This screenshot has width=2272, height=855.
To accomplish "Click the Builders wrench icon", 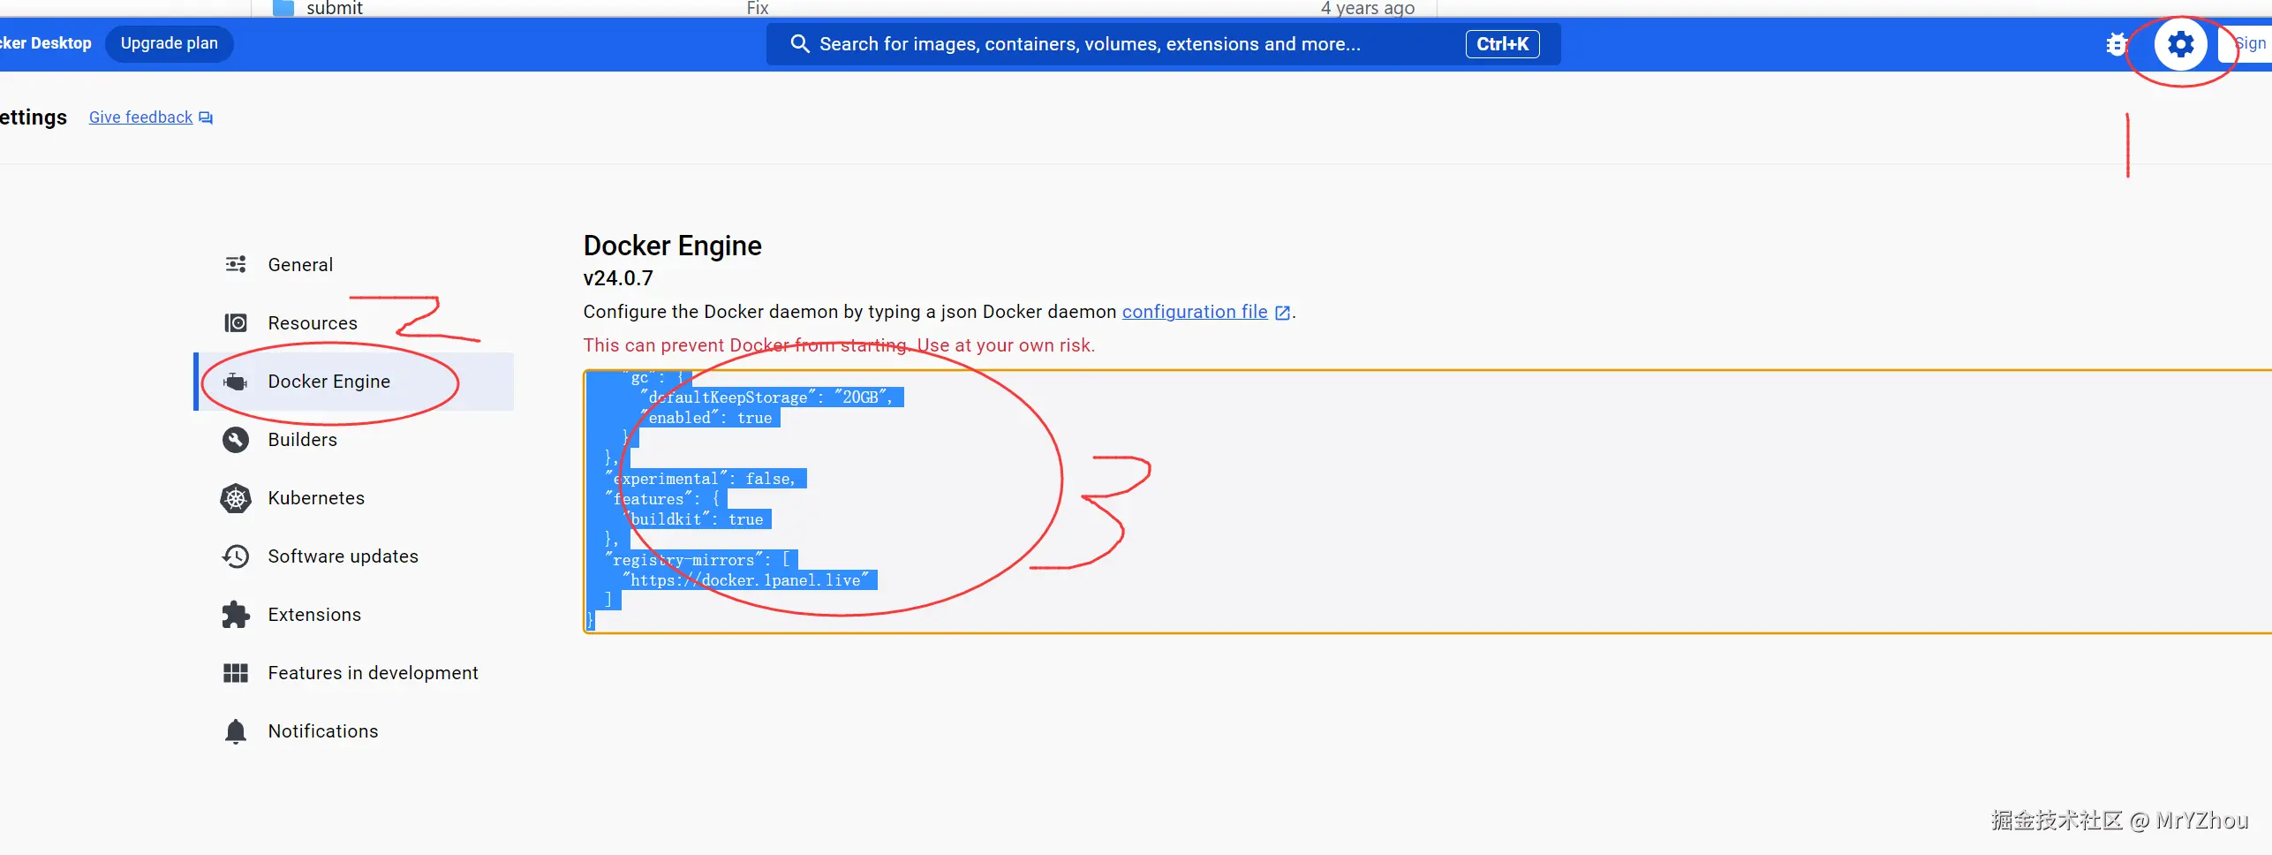I will point(236,439).
